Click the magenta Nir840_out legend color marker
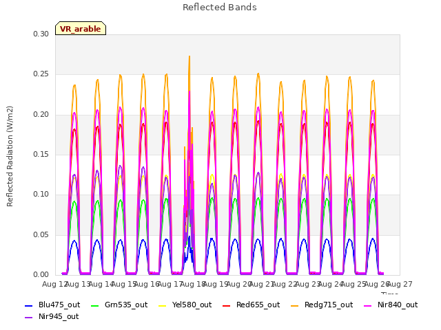This screenshot has width=441, height=330. tap(368, 305)
